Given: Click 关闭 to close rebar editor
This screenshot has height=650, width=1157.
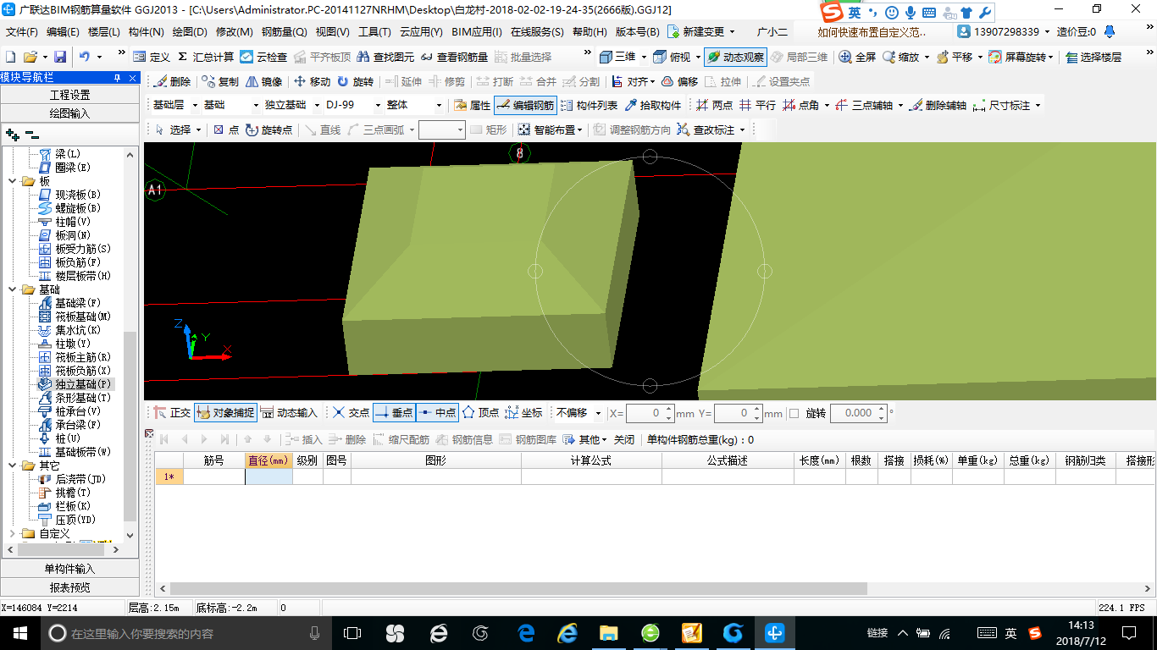Looking at the screenshot, I should click(624, 439).
